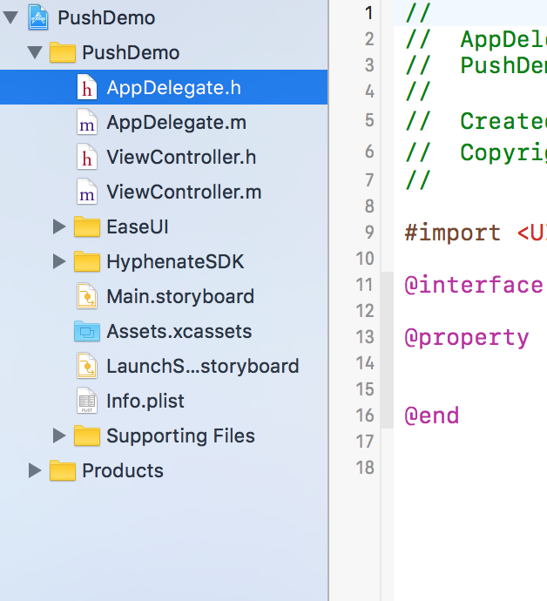Screen dimensions: 547x601
Task: Click the LaunchScreen storyboard file icon
Action: click(86, 366)
